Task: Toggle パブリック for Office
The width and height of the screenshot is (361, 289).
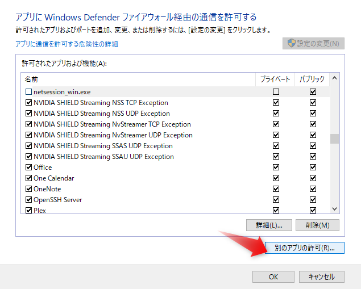Action: click(313, 167)
